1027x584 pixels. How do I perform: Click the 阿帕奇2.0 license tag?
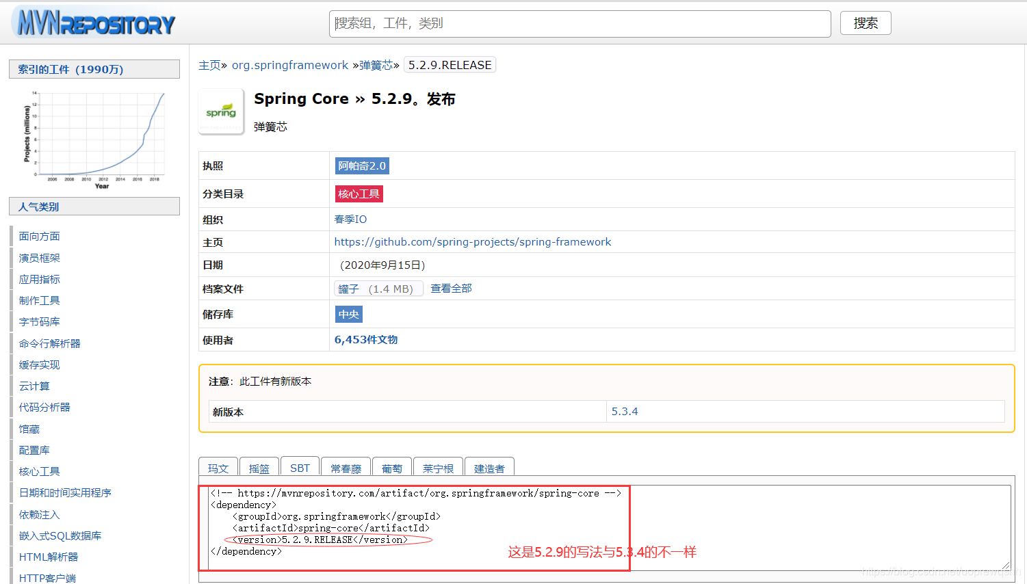point(362,165)
